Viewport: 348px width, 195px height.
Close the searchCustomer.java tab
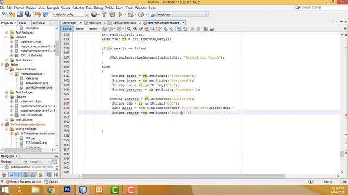click(184, 23)
